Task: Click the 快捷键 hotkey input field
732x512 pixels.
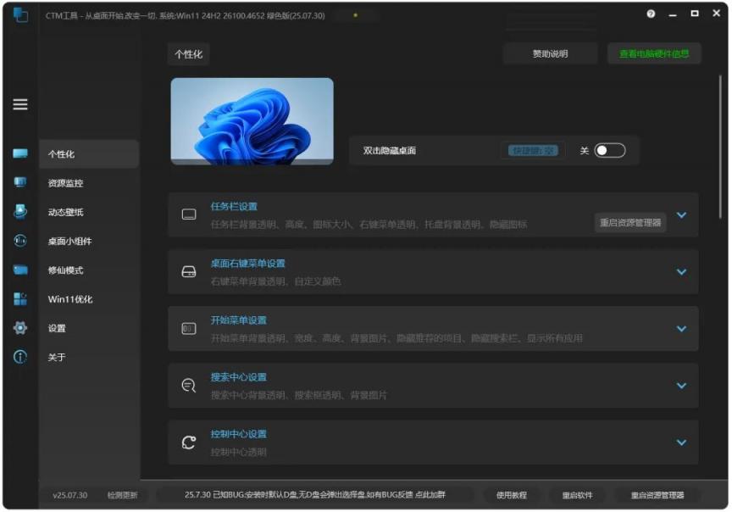Action: [532, 150]
